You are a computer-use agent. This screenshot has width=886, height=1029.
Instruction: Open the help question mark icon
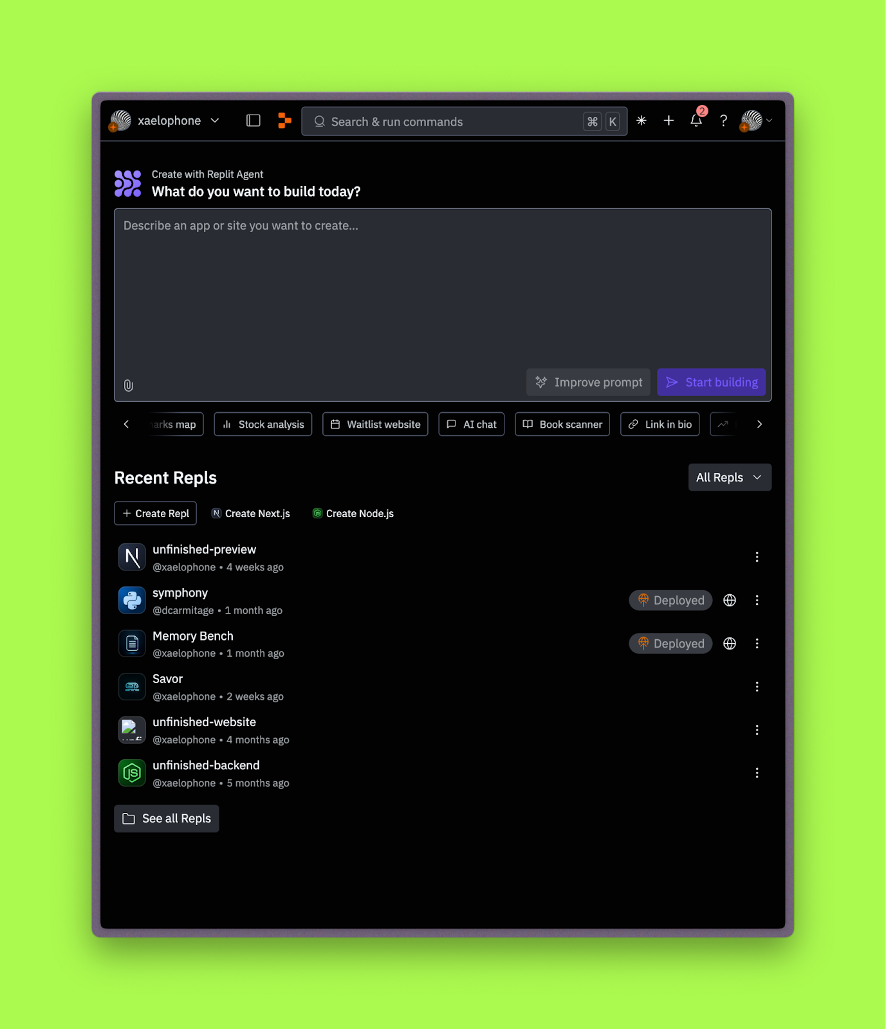(723, 121)
